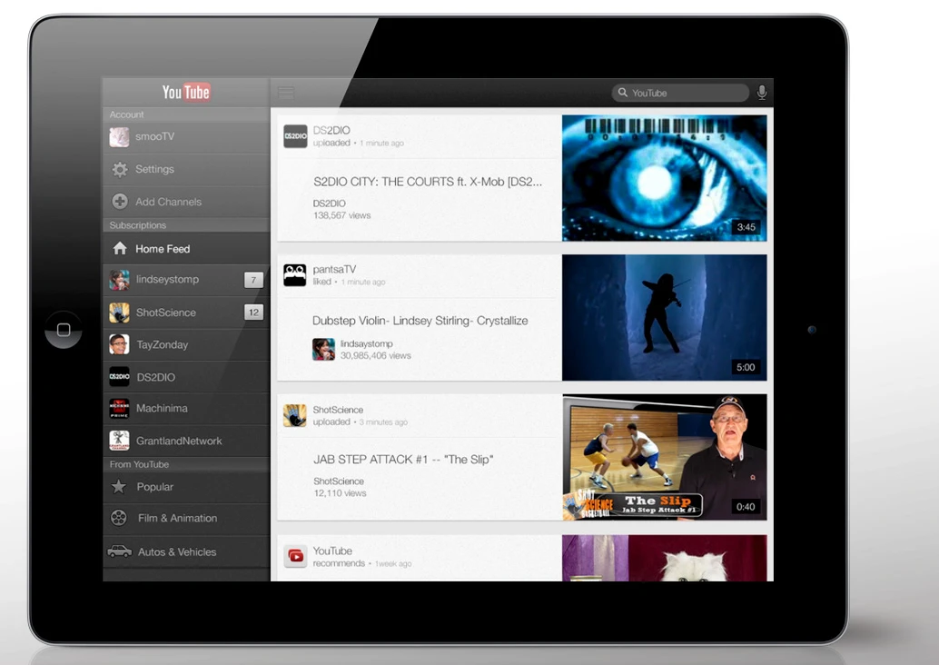This screenshot has height=665, width=939.
Task: Play the white cat video thumbnail
Action: pyautogui.click(x=664, y=558)
